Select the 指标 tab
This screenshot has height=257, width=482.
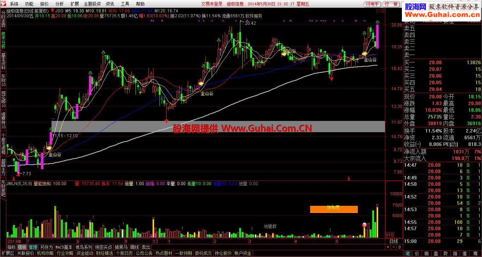click(x=11, y=247)
